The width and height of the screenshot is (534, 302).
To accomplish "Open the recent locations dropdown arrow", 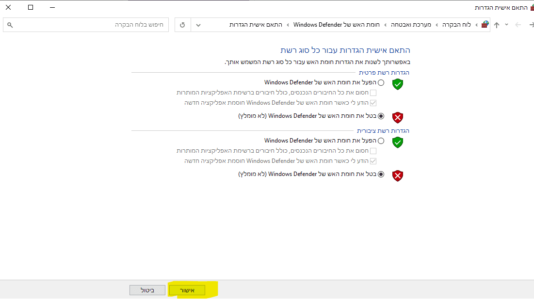I will pyautogui.click(x=506, y=25).
